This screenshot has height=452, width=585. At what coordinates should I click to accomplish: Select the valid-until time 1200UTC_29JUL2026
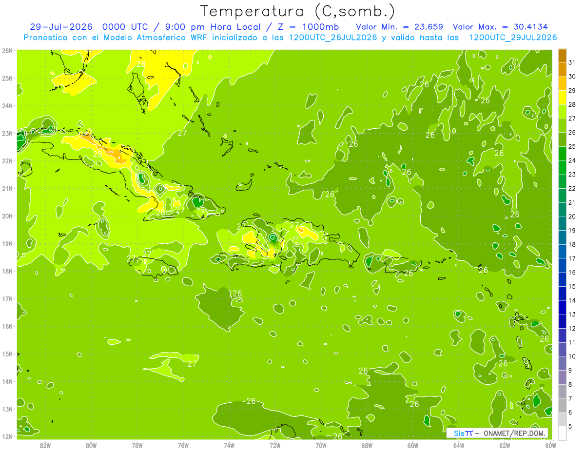tap(513, 37)
